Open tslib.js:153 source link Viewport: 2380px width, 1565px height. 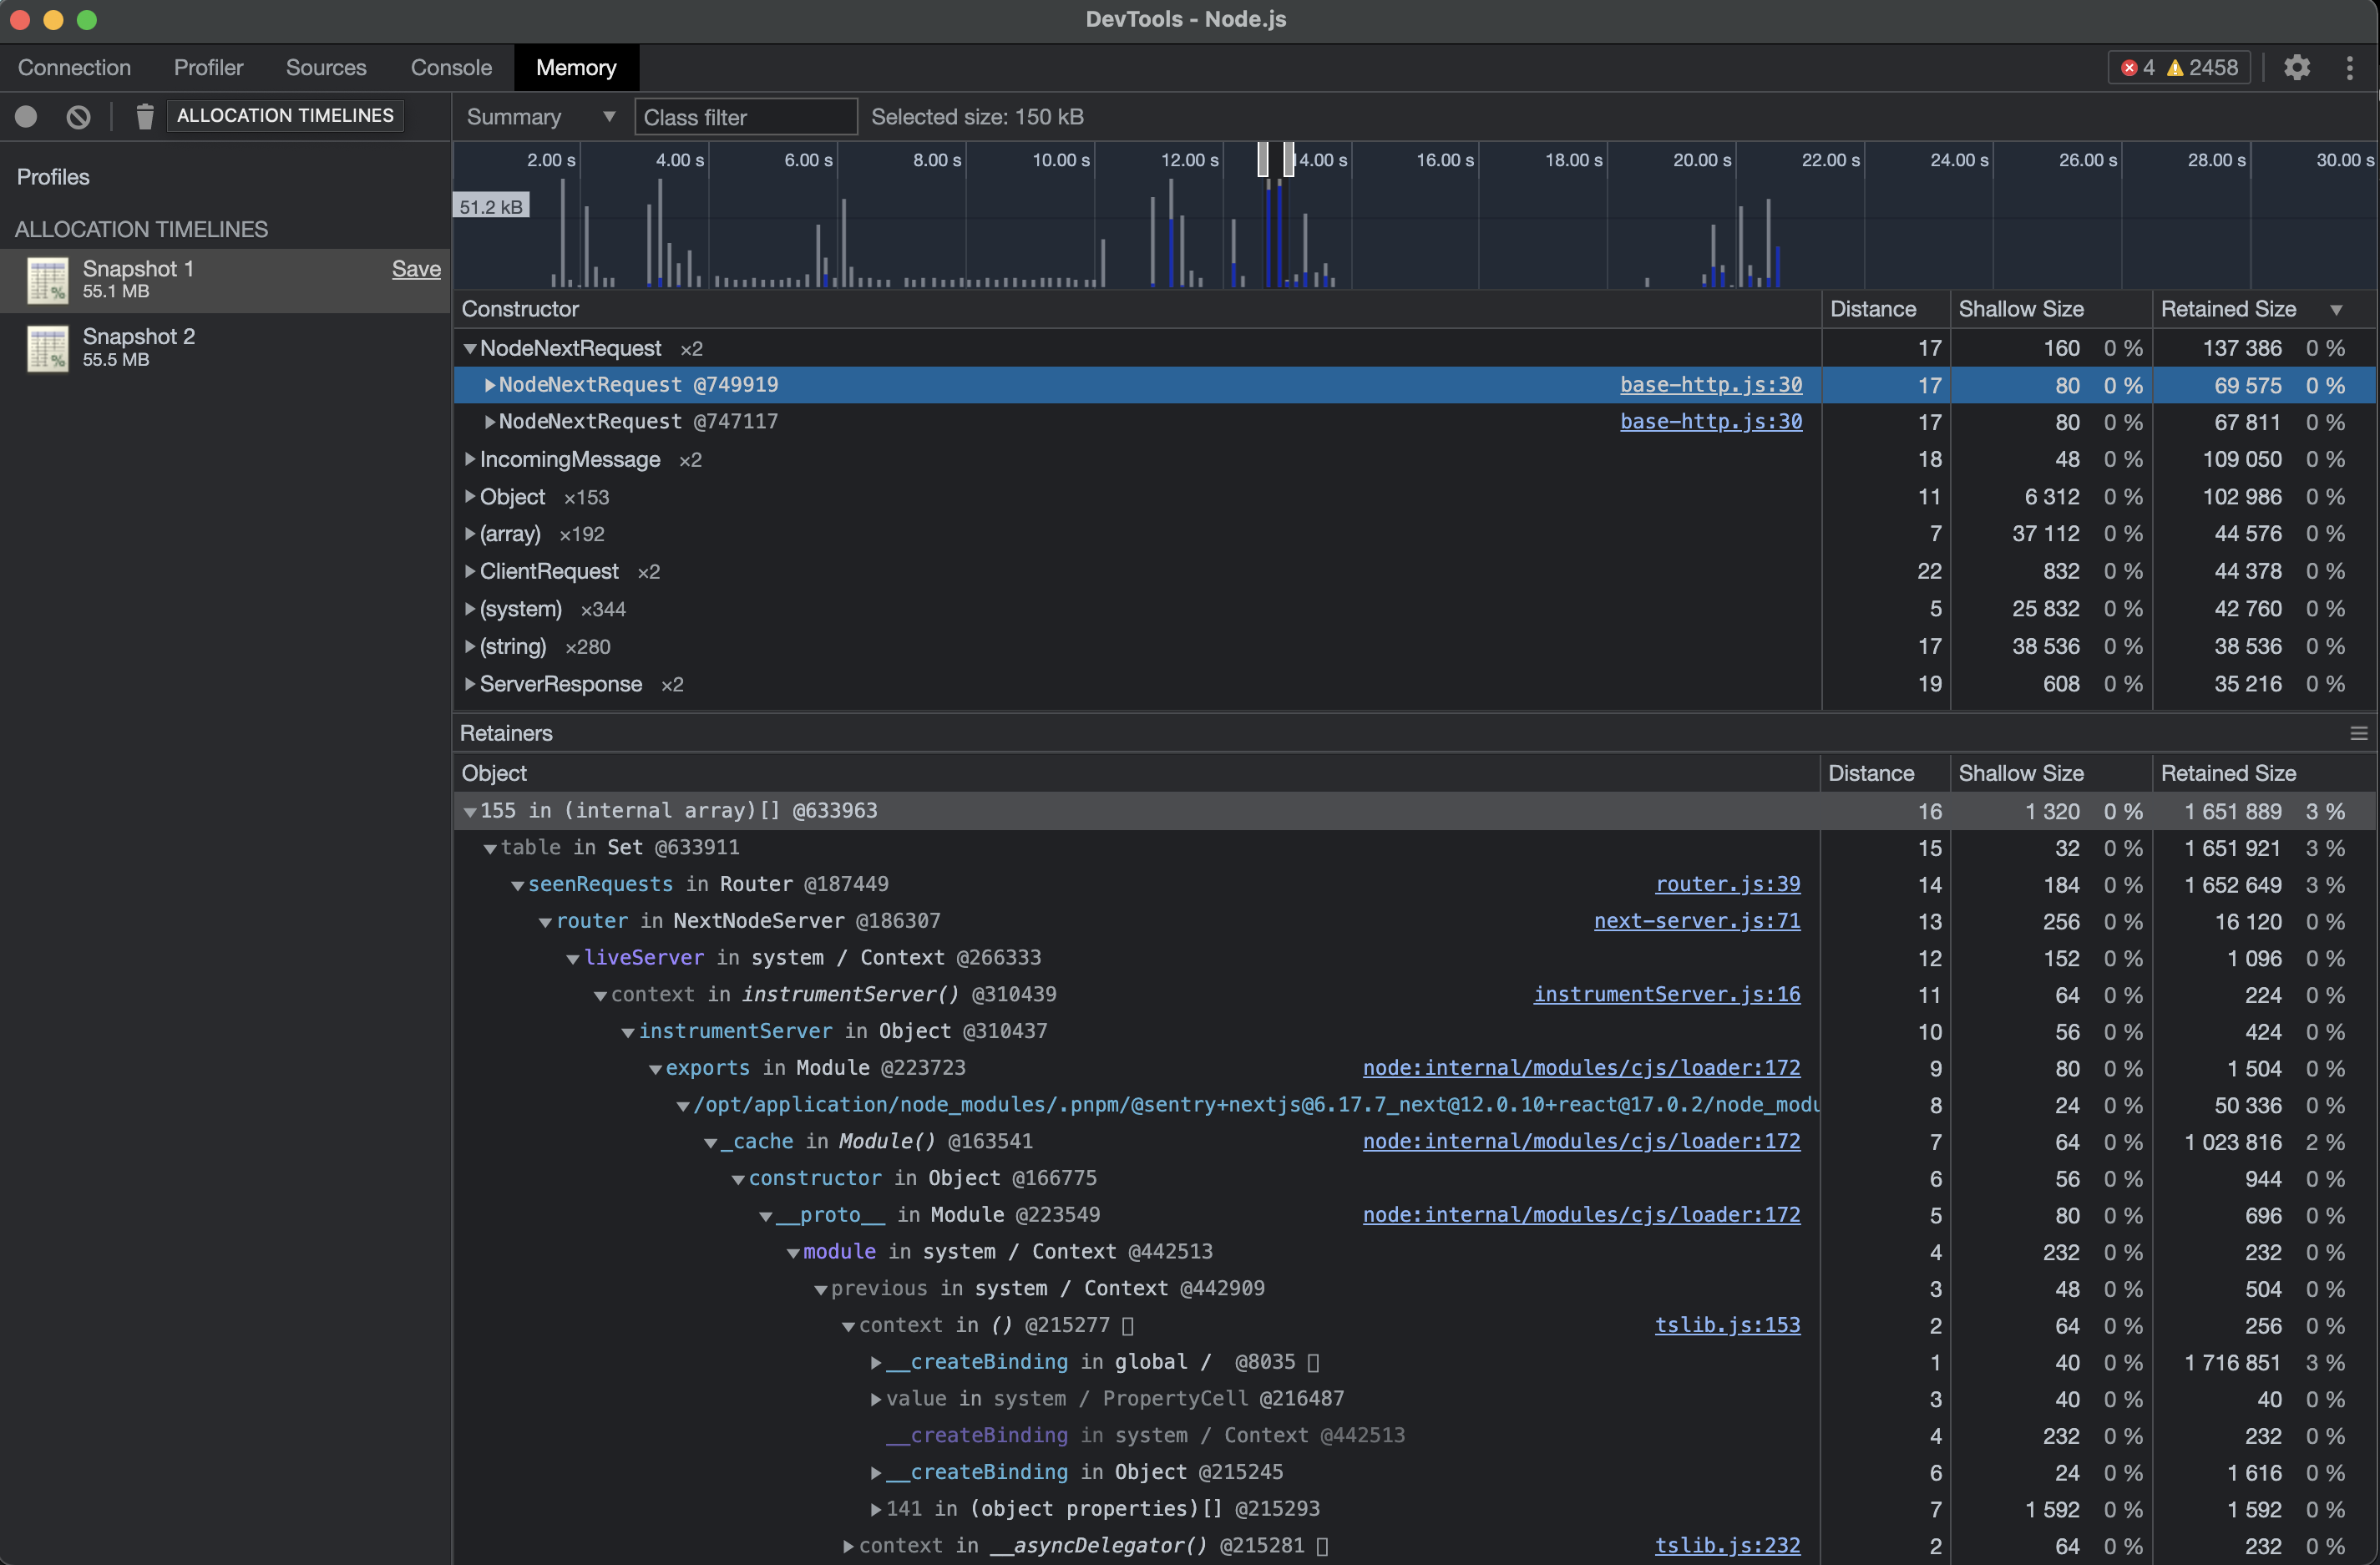click(x=1727, y=1326)
